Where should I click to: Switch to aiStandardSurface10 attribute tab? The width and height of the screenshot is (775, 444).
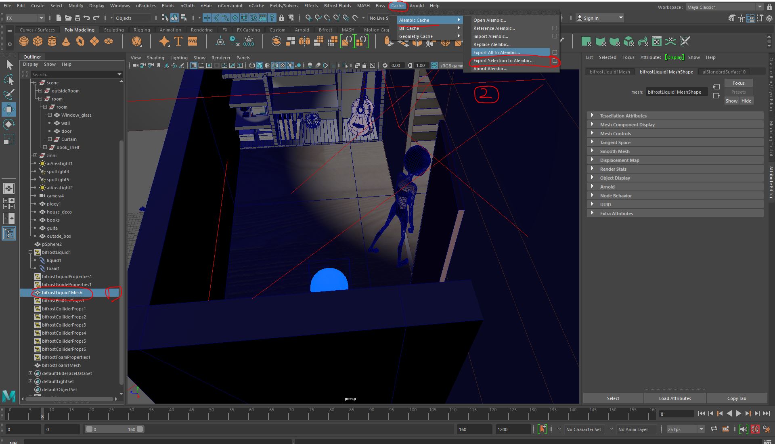724,72
